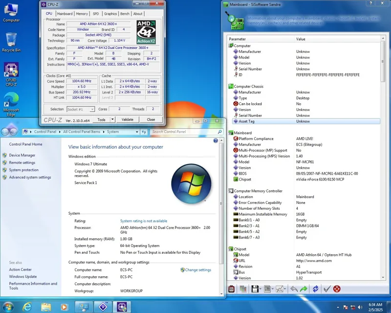Click the Validate button in CPU-Z
The height and width of the screenshot is (313, 391).
point(127,119)
